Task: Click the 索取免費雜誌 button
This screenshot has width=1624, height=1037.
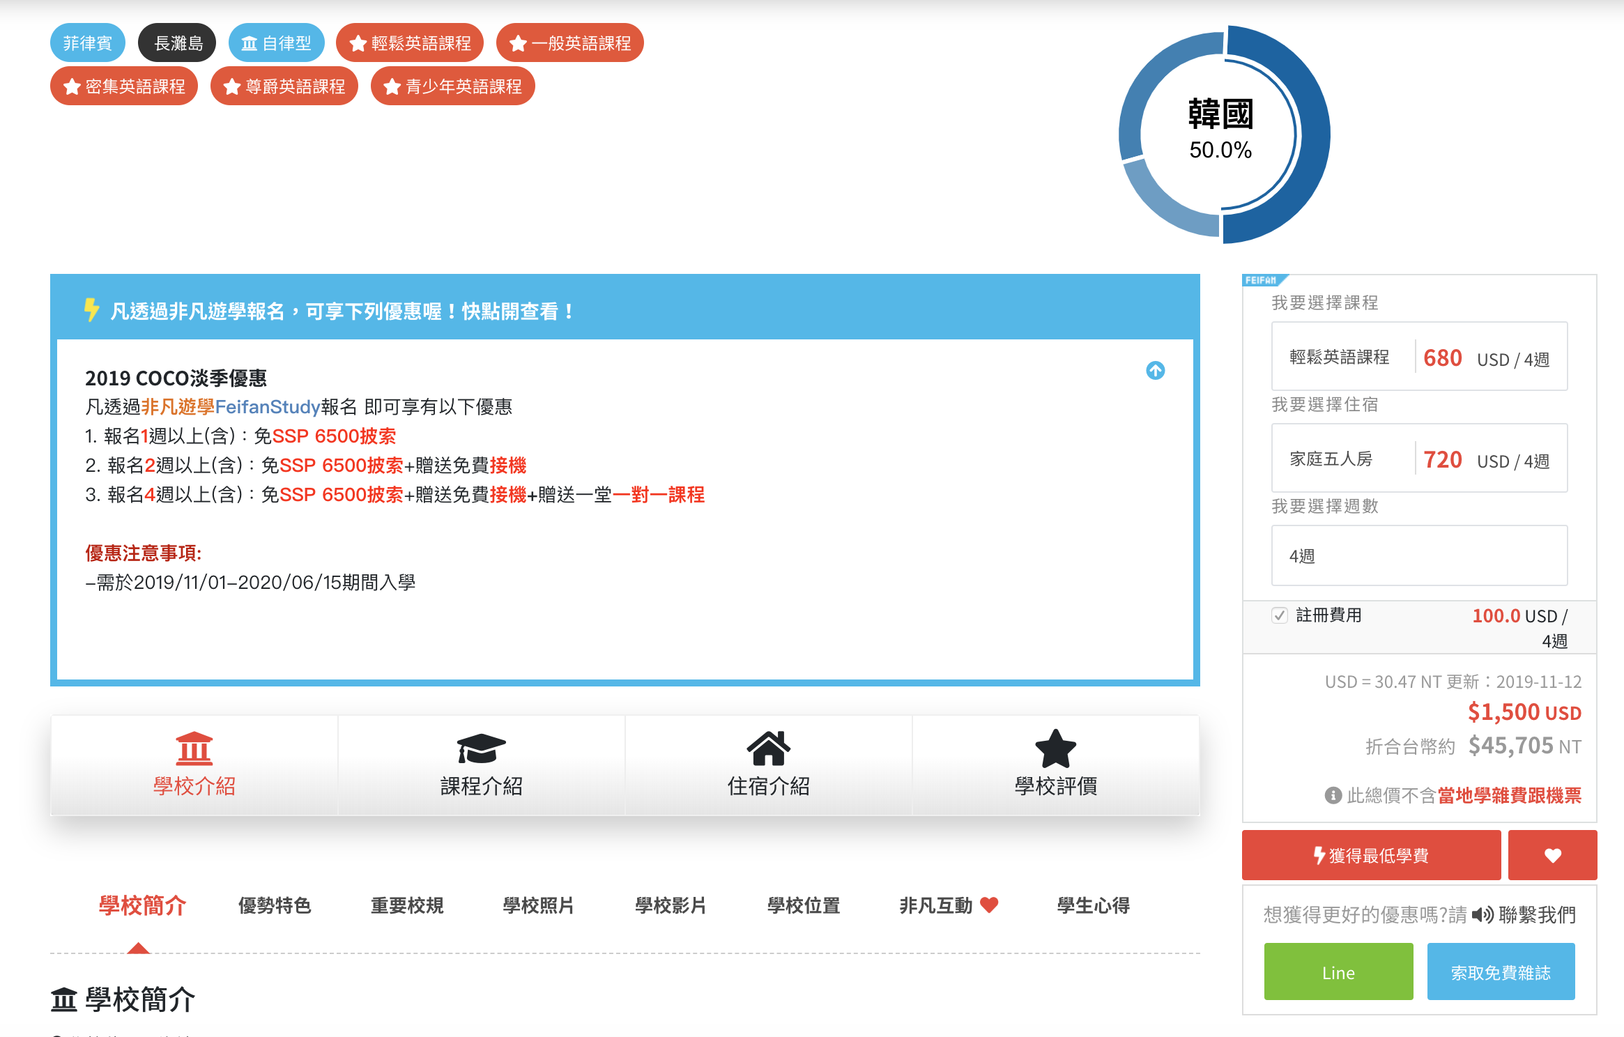Action: (x=1501, y=972)
